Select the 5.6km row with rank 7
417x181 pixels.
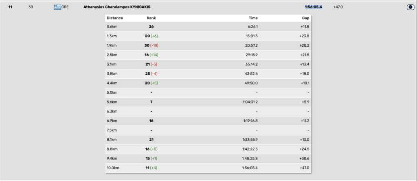(208, 102)
